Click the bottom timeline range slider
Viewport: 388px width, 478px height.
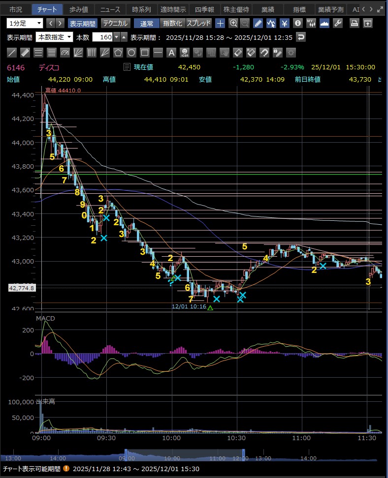(x=185, y=455)
